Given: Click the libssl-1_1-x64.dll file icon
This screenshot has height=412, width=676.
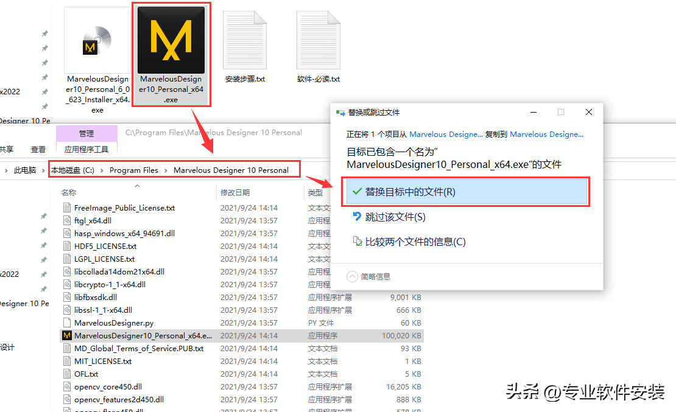Looking at the screenshot, I should coord(67,310).
